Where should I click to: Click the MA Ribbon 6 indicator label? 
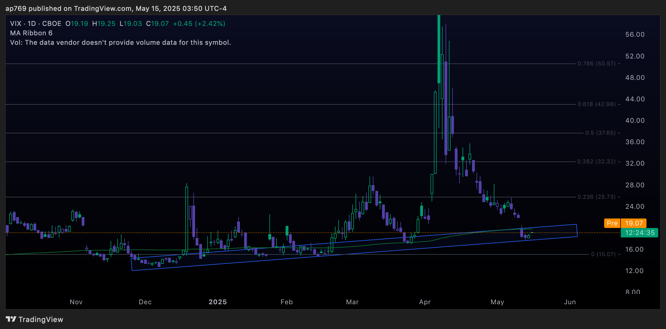click(x=31, y=33)
